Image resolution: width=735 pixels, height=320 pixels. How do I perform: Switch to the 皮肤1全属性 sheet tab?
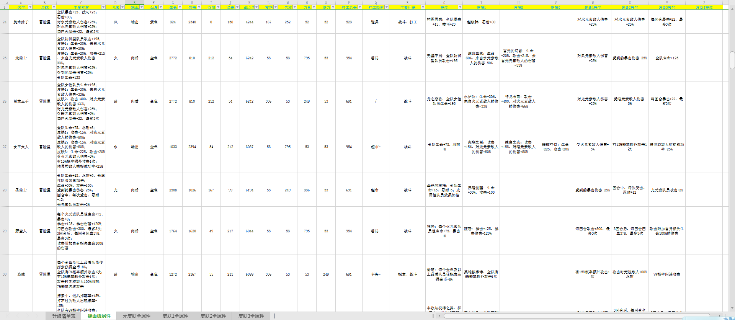click(175, 316)
